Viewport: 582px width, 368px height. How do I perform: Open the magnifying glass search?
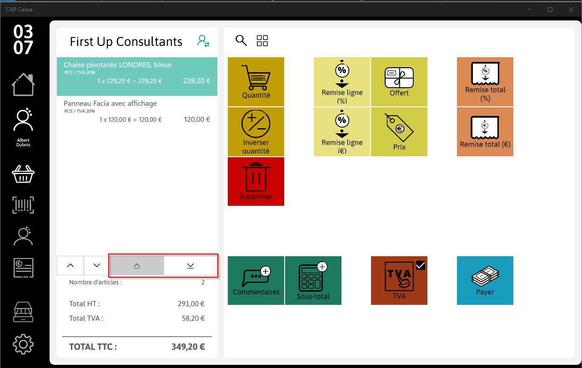point(241,40)
